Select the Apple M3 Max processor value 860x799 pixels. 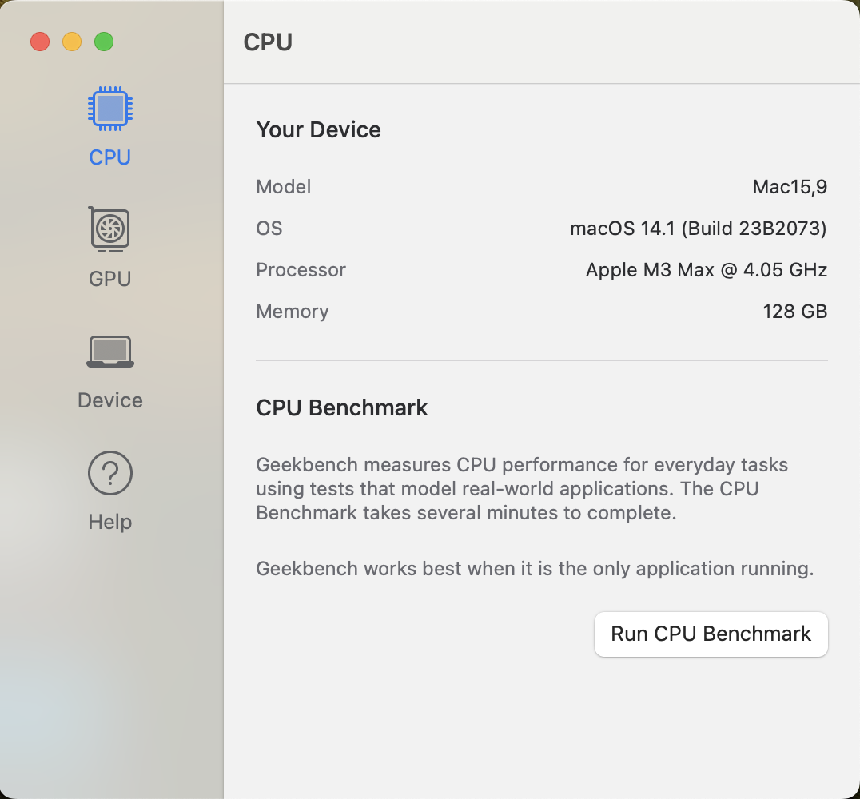[706, 270]
